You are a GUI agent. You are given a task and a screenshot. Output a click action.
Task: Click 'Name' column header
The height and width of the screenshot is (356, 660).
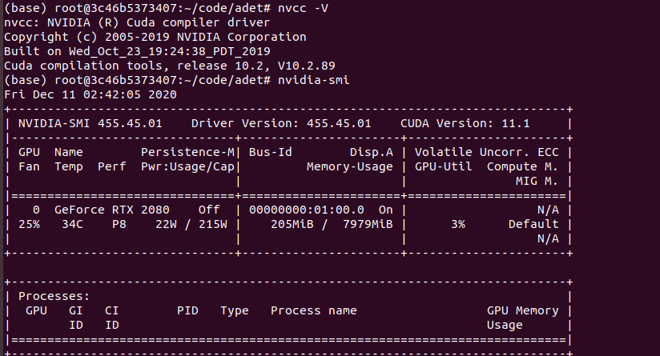click(69, 152)
